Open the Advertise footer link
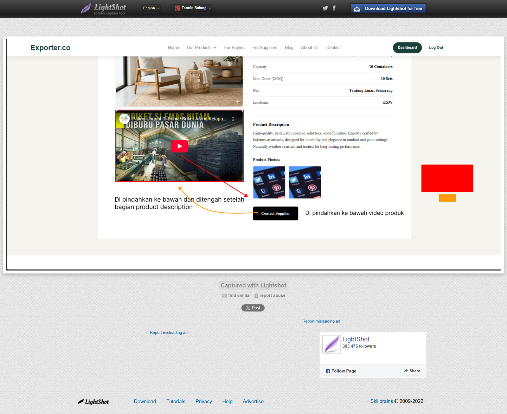This screenshot has width=507, height=414. 253,401
